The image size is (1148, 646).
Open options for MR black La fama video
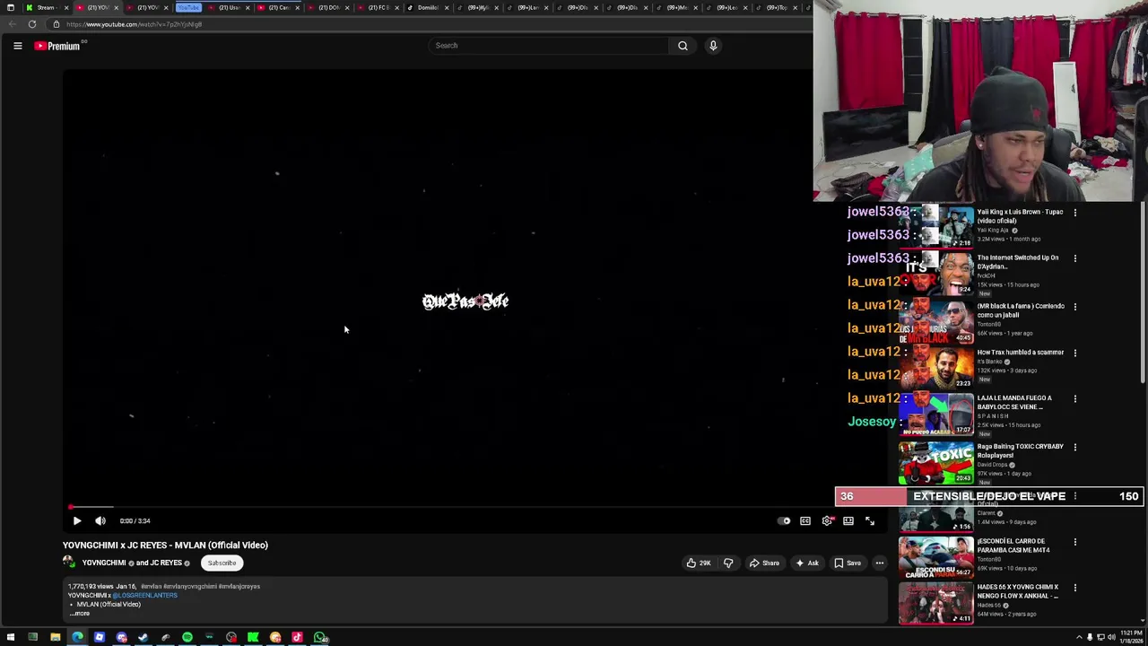1075,307
